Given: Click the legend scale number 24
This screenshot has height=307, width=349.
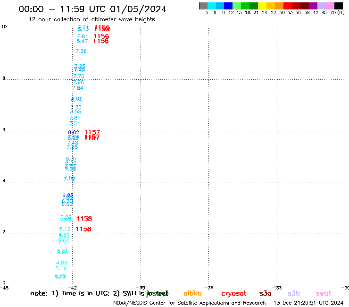Looking at the screenshot, I should click(x=265, y=13).
